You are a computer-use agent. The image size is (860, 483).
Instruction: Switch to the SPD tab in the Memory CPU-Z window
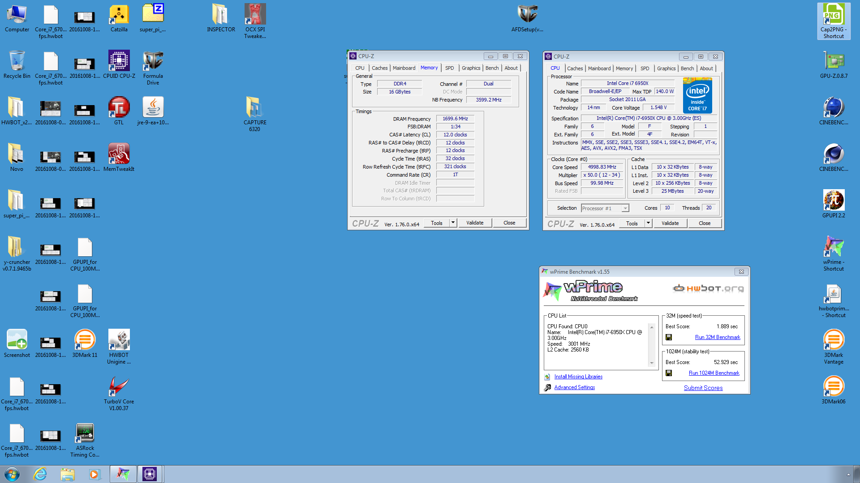(x=449, y=68)
